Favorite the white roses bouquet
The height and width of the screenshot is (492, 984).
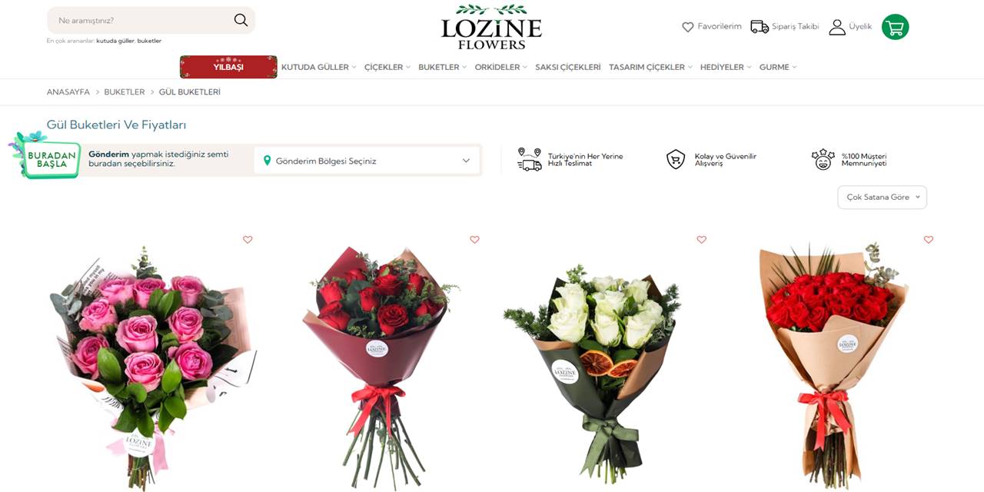click(701, 240)
